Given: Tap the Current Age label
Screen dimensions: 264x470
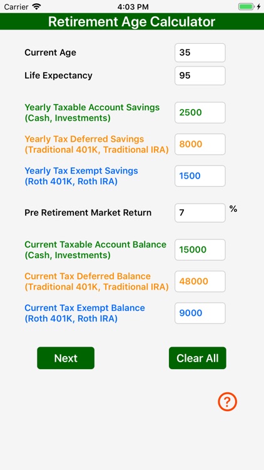Looking at the screenshot, I should coord(50,53).
